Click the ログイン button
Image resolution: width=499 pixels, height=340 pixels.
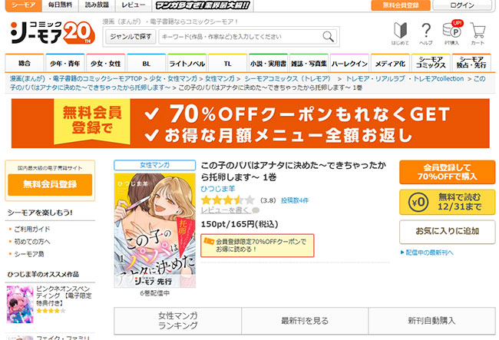click(x=462, y=5)
